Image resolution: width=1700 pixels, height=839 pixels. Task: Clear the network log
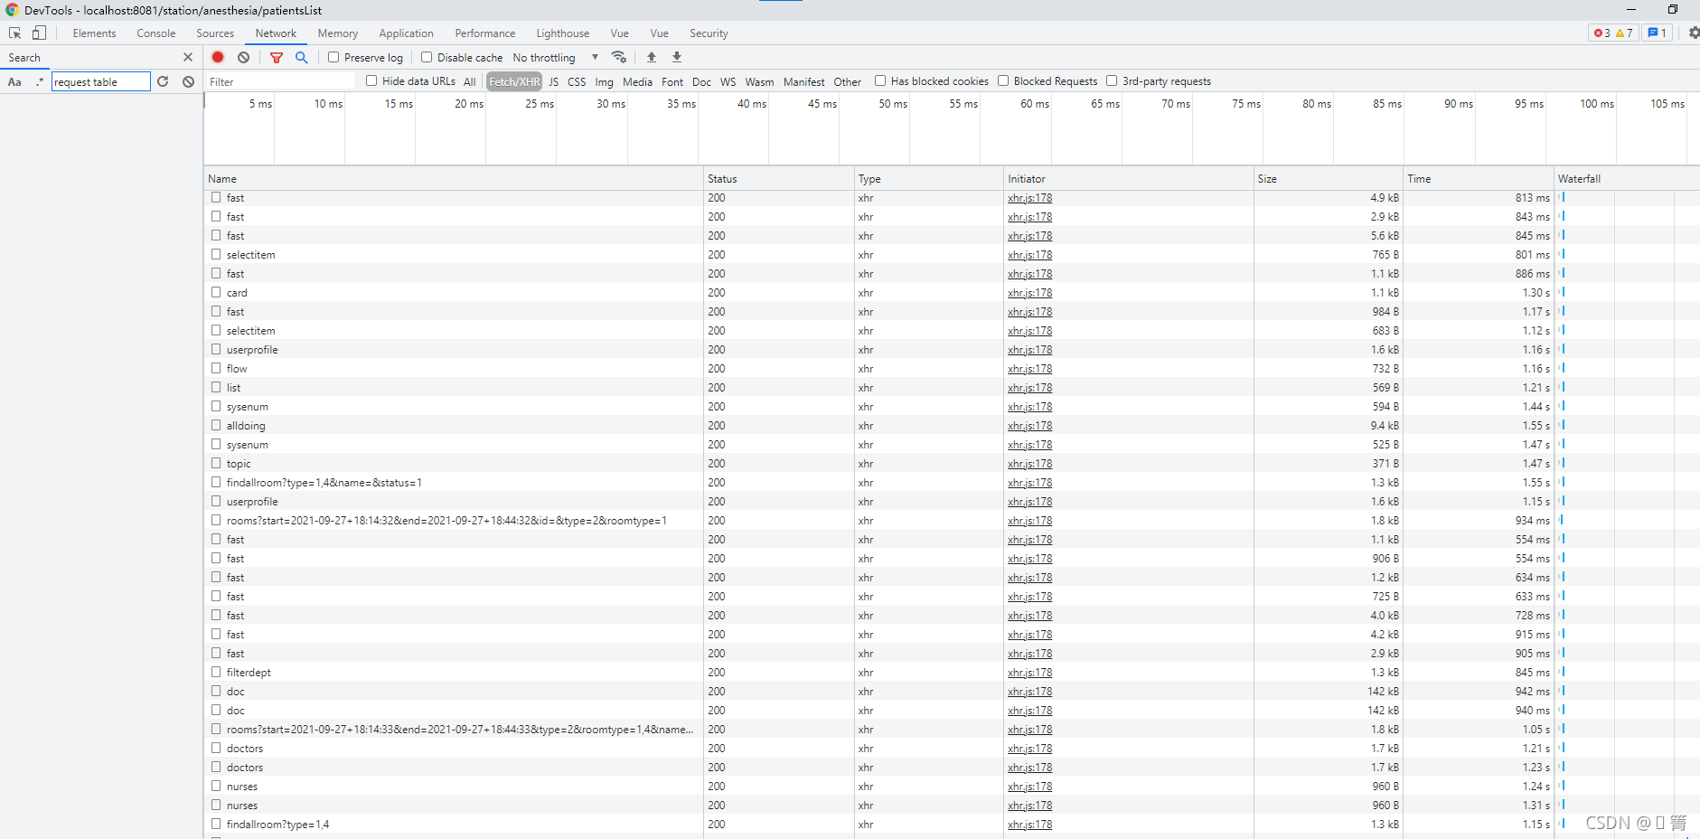click(243, 57)
